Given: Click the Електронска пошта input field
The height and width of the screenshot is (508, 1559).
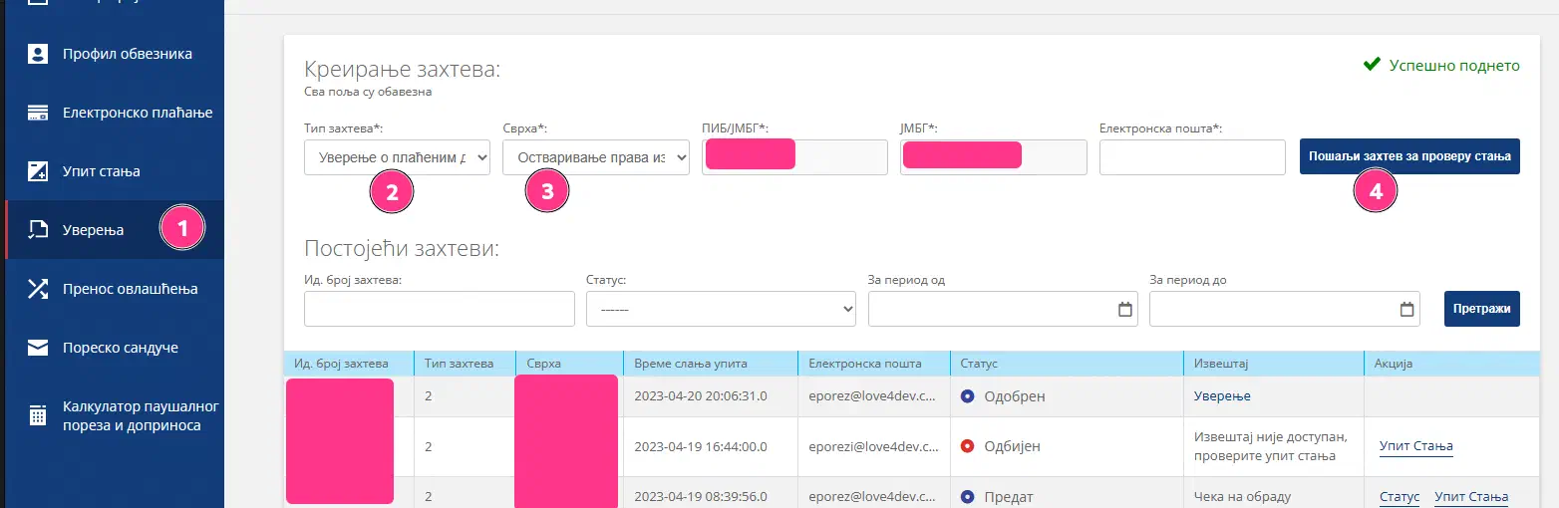Looking at the screenshot, I should (x=1192, y=157).
